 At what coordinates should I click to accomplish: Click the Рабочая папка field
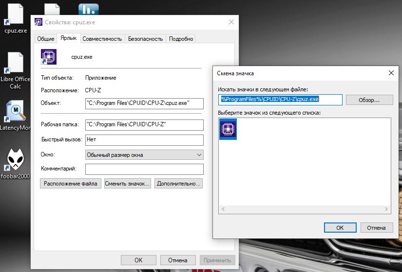(x=144, y=125)
